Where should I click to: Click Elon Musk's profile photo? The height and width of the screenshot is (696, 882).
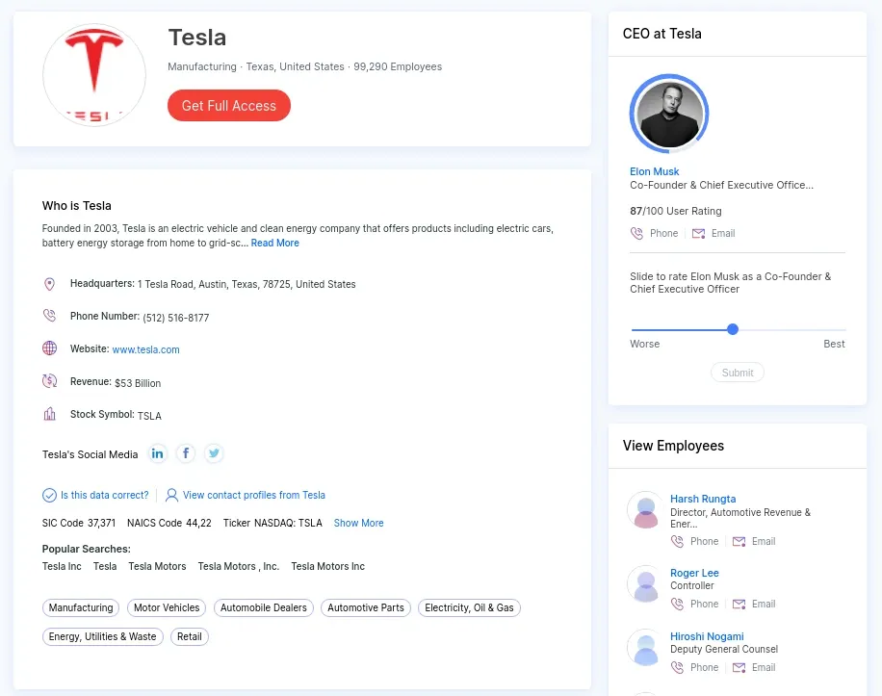pyautogui.click(x=668, y=113)
